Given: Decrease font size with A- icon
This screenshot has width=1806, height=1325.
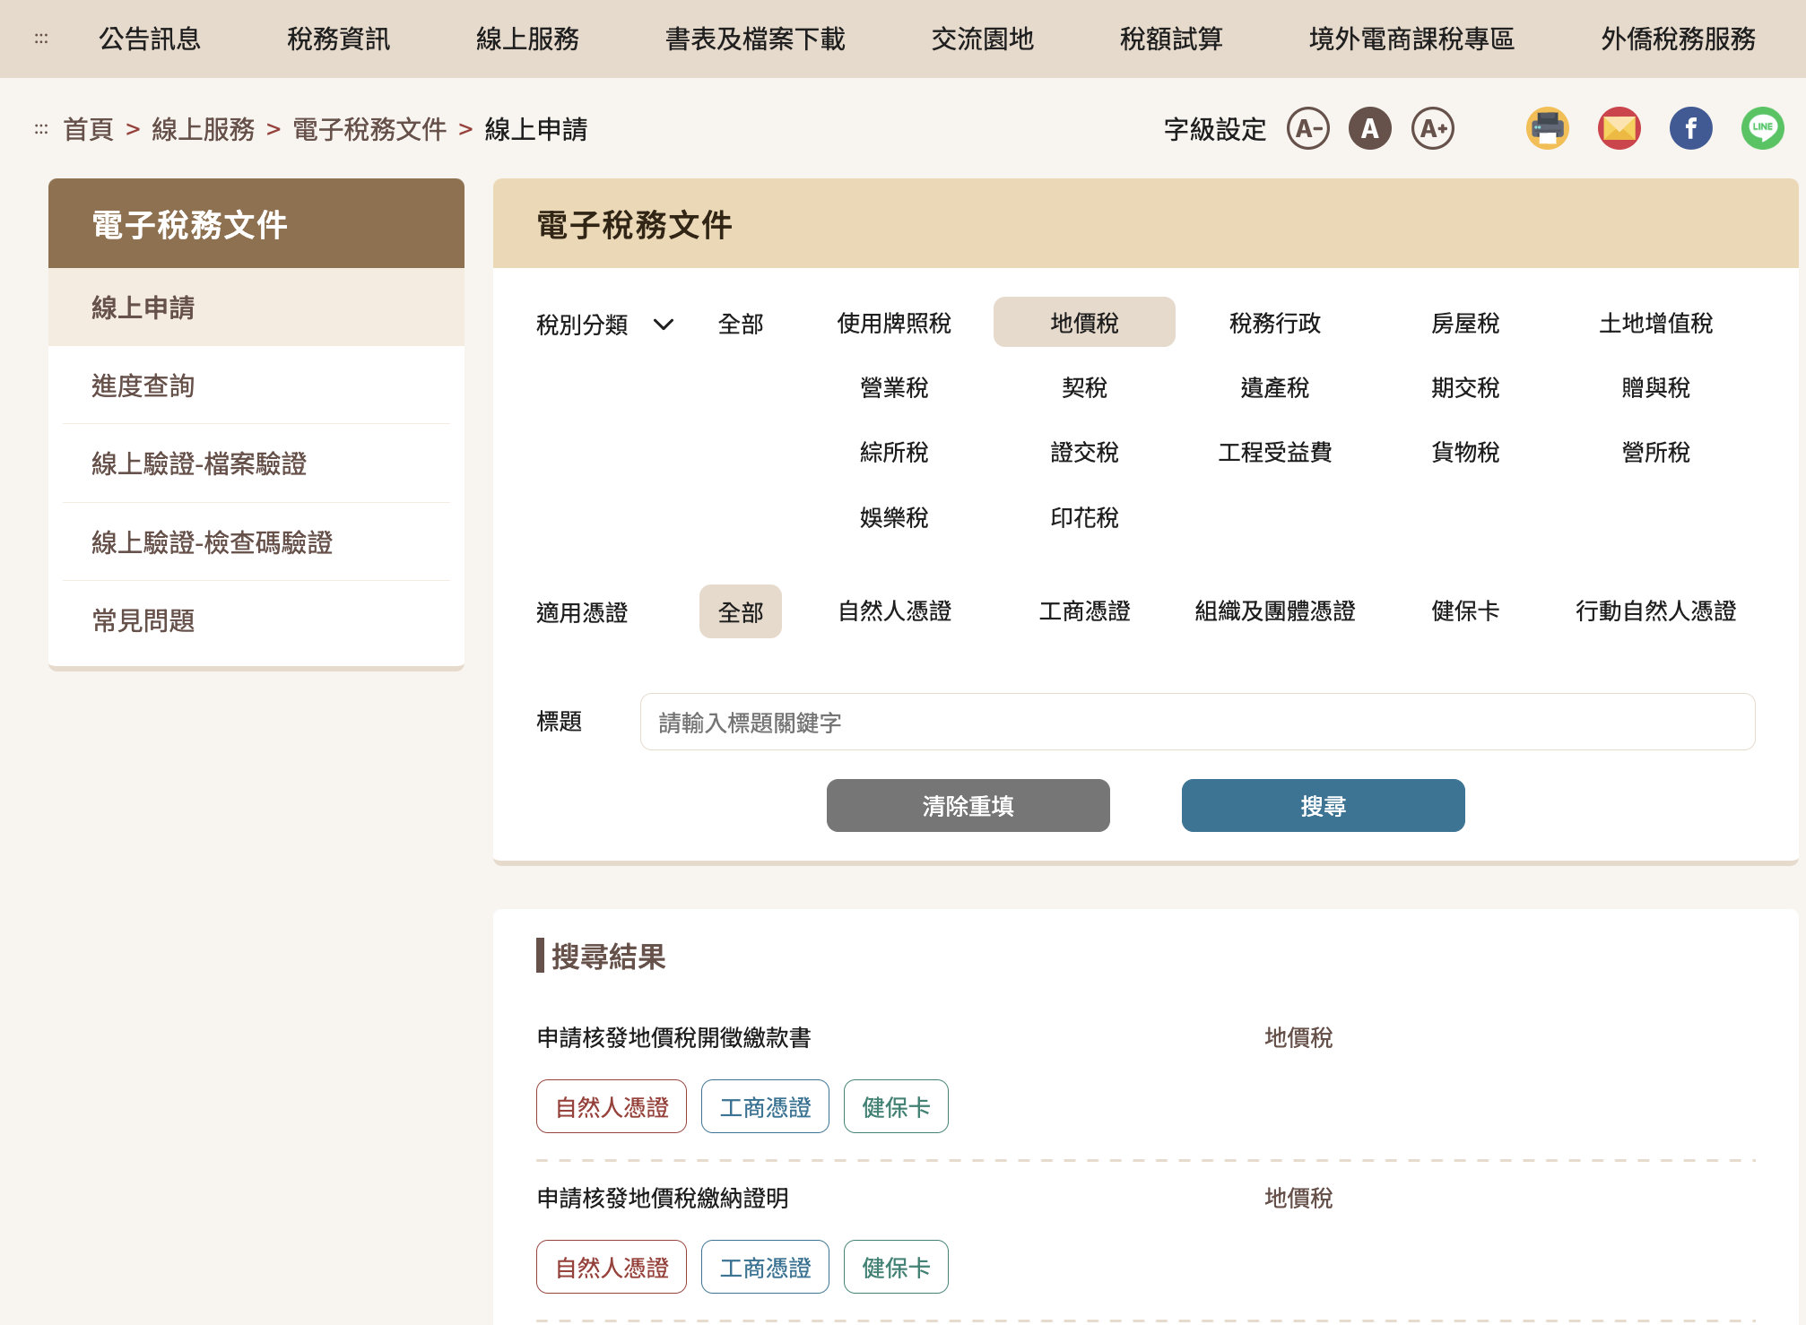Looking at the screenshot, I should [x=1308, y=129].
